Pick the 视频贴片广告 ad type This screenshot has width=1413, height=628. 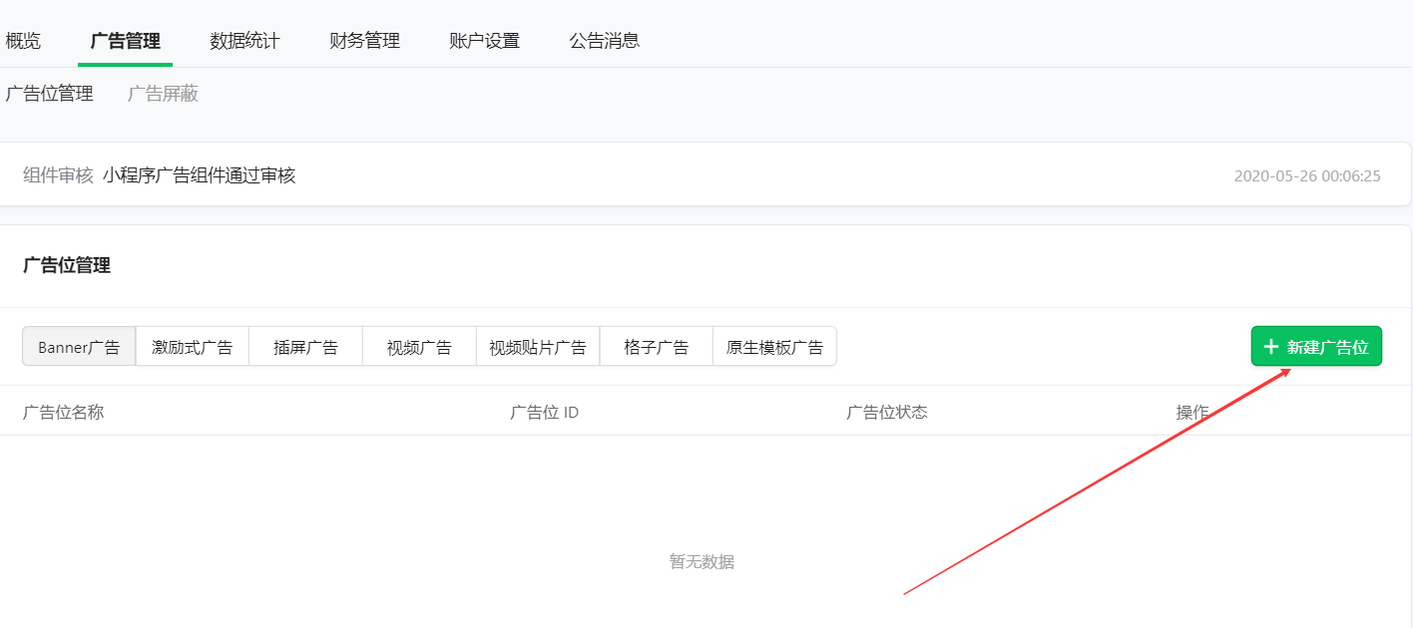coord(537,347)
